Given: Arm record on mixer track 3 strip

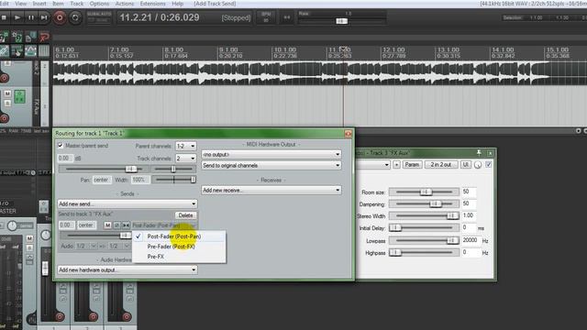Looking at the screenshot, I should [127, 316].
